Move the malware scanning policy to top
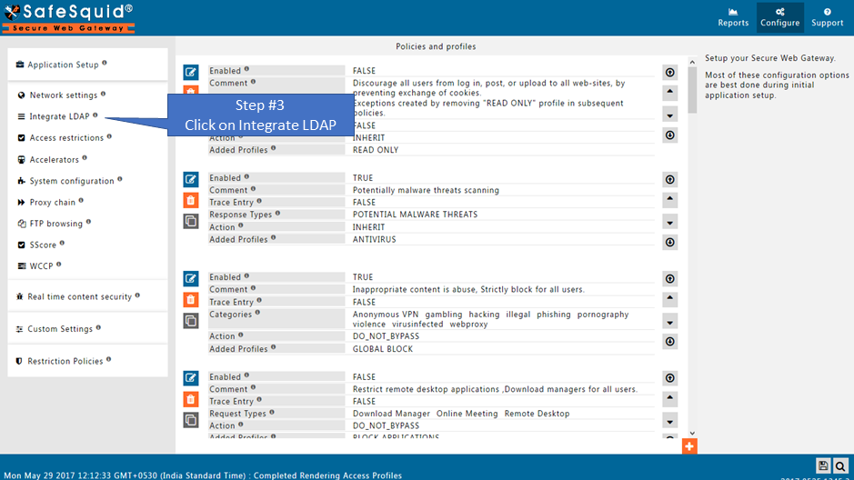This screenshot has width=854, height=480. [669, 179]
